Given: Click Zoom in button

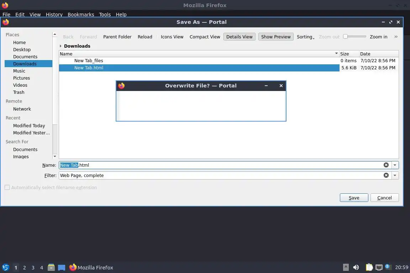Looking at the screenshot, I should point(378,37).
